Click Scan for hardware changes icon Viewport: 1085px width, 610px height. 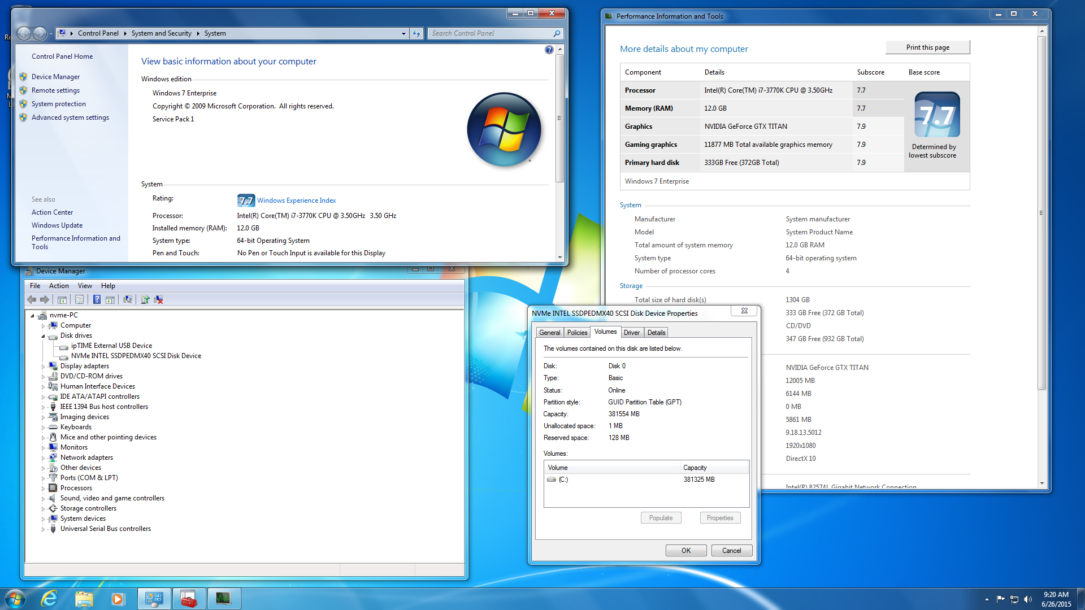tap(128, 300)
